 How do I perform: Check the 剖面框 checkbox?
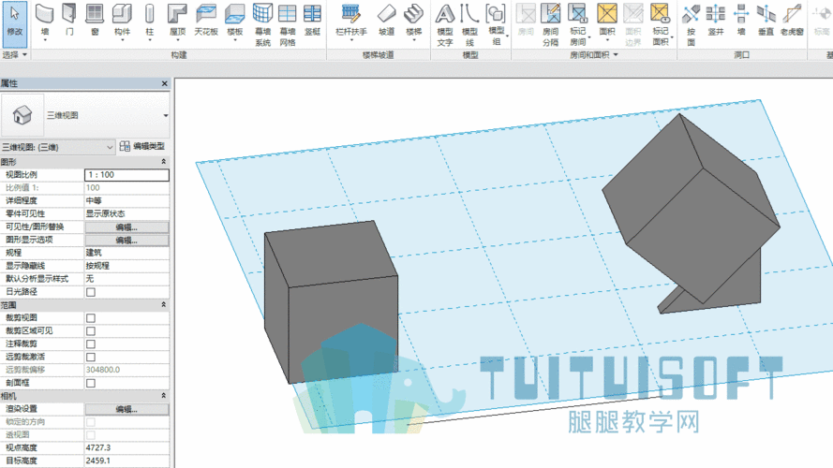tap(91, 383)
